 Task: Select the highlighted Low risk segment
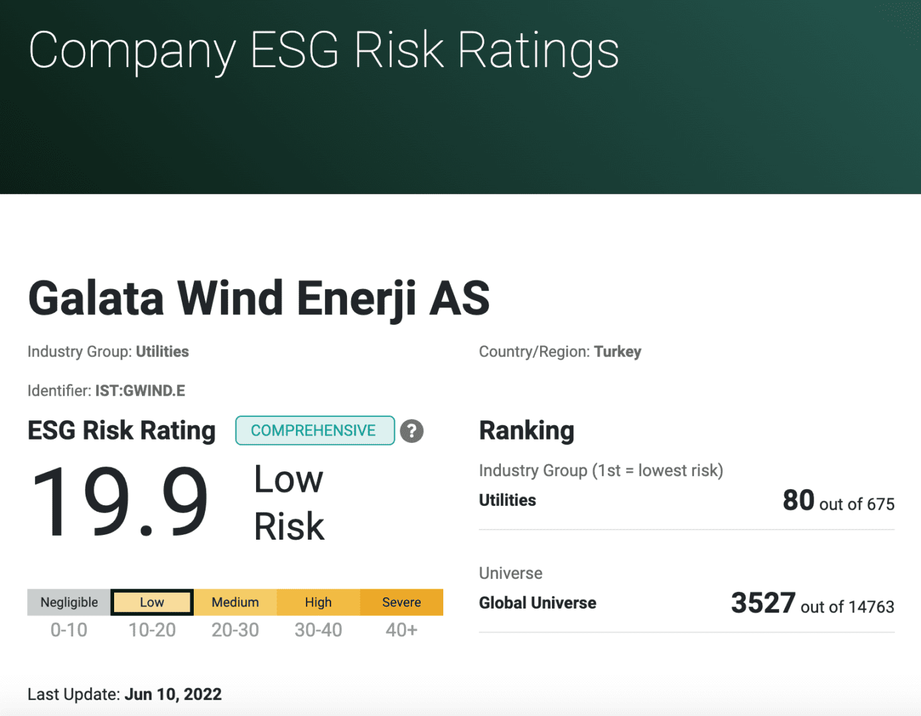(152, 602)
